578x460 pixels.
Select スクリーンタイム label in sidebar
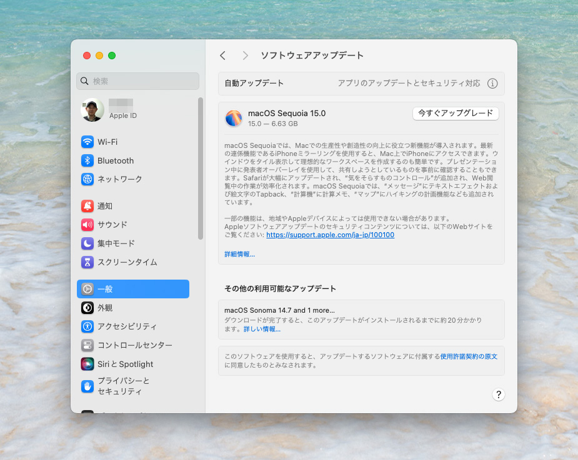(x=127, y=262)
